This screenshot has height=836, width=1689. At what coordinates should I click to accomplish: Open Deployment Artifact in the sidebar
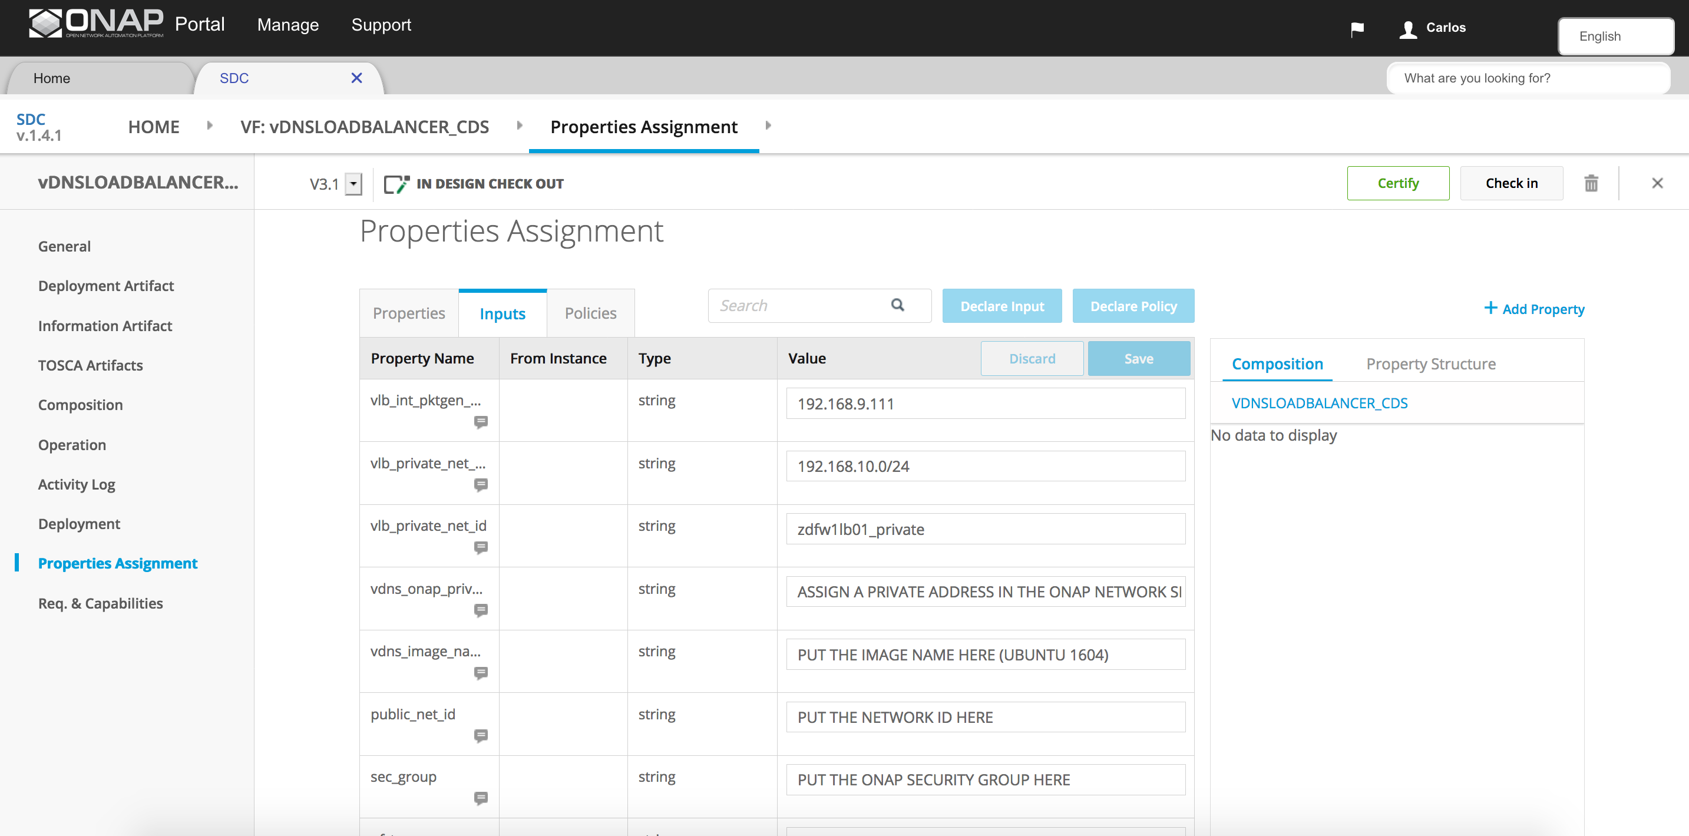coord(106,286)
